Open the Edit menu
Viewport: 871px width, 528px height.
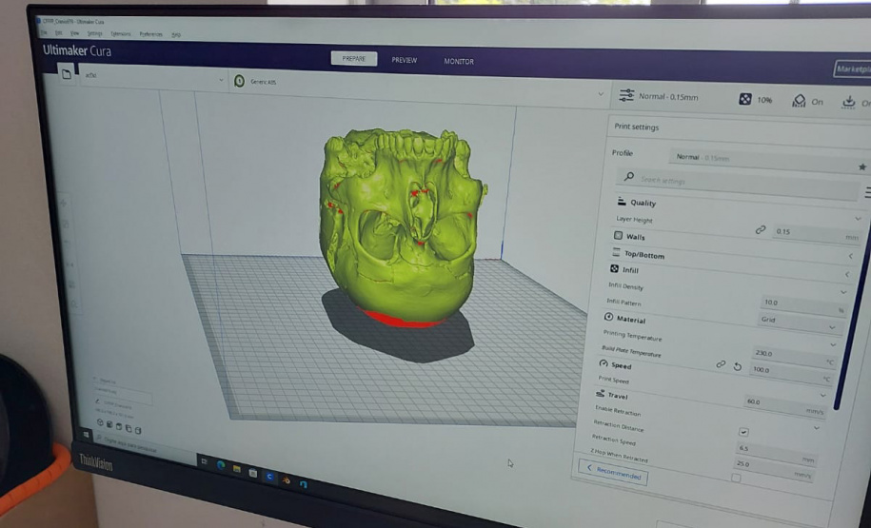click(58, 32)
